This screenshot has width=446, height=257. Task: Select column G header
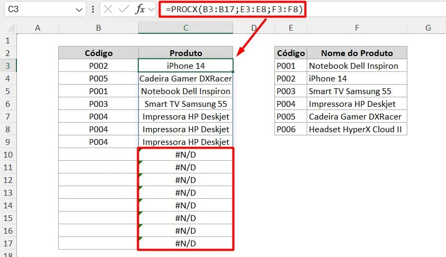pos(428,28)
